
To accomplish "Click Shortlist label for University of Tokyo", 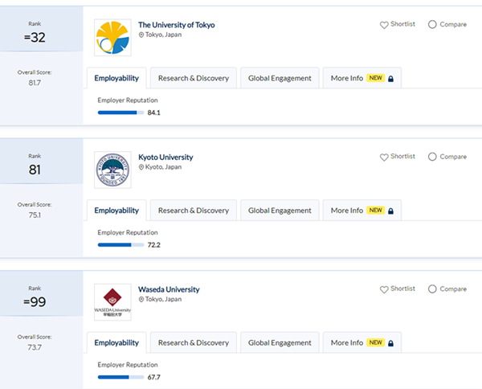I will [x=402, y=24].
